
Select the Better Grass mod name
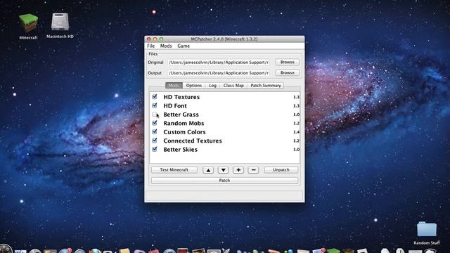(181, 115)
